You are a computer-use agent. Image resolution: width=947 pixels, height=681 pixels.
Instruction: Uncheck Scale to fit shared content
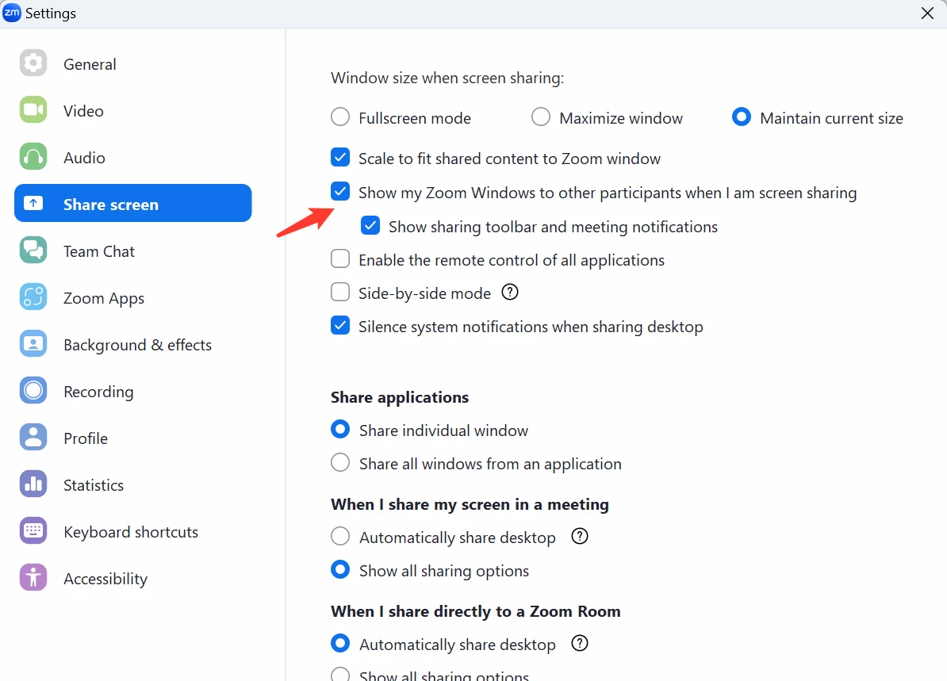pyautogui.click(x=340, y=158)
